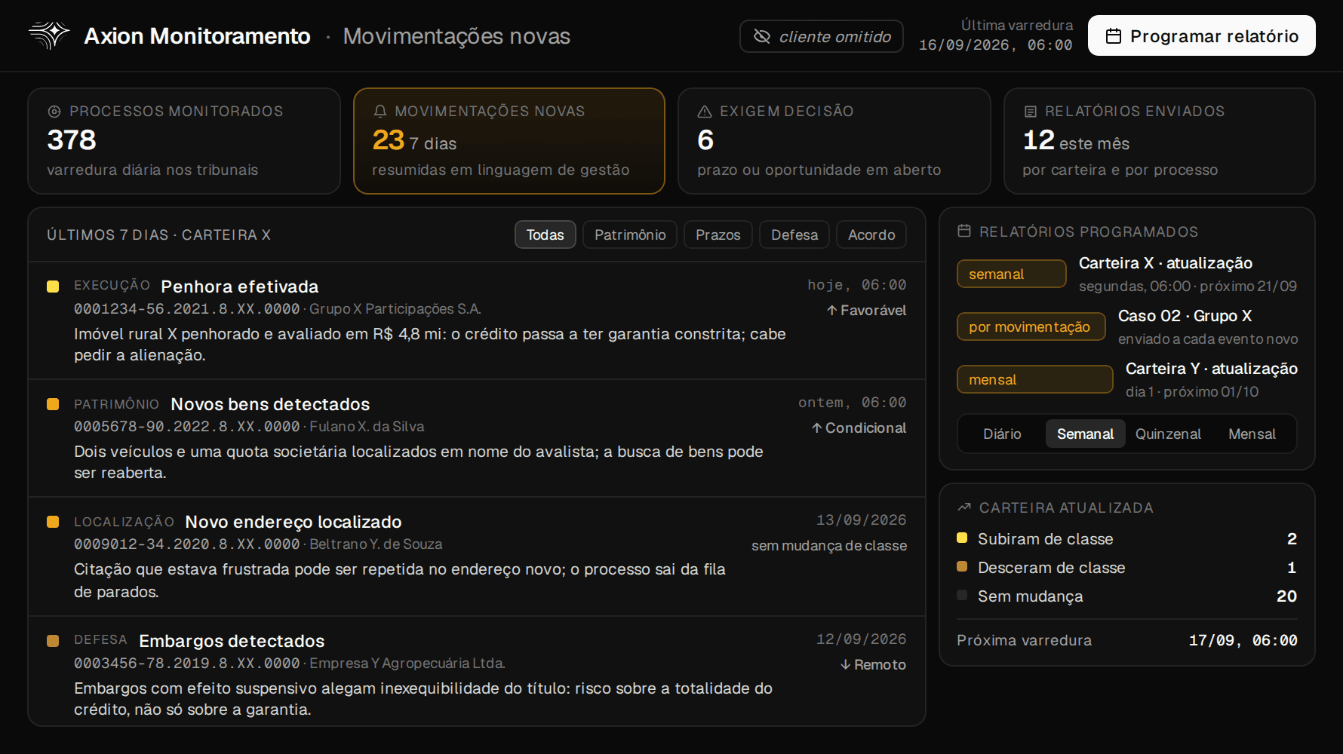Click the party name 'Empresa Y Agropecuária Ltda.'

point(407,664)
